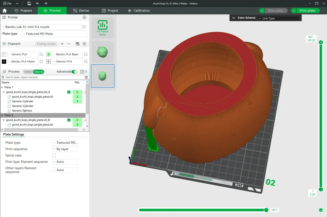Go to the home screen icon
The width and height of the screenshot is (327, 217).
pos(5,11)
